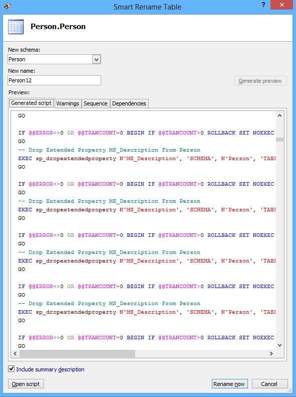View the Dependencies tab

tap(129, 103)
